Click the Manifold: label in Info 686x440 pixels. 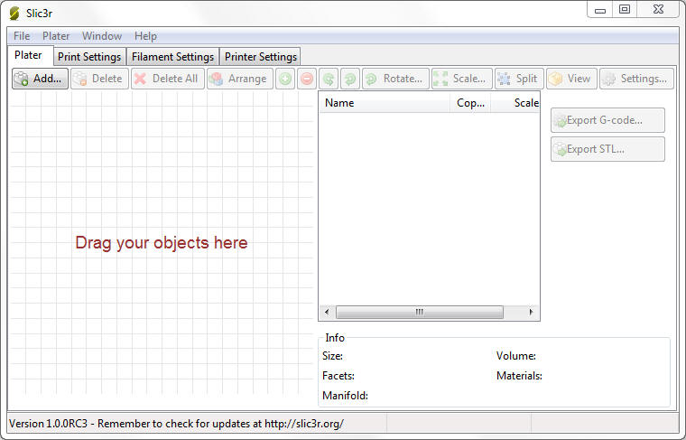click(345, 396)
